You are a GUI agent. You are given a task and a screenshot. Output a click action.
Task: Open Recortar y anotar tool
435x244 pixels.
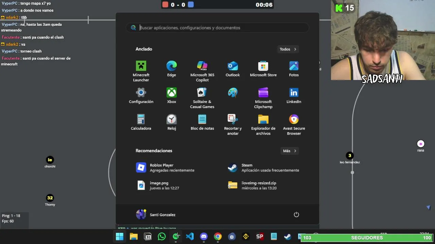click(x=233, y=125)
